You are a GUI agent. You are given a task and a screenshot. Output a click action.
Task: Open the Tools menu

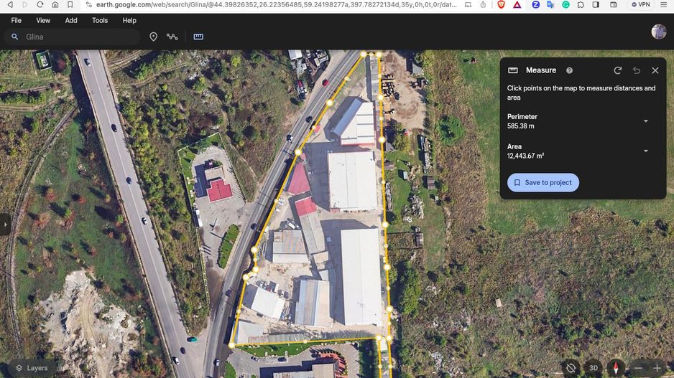click(100, 20)
